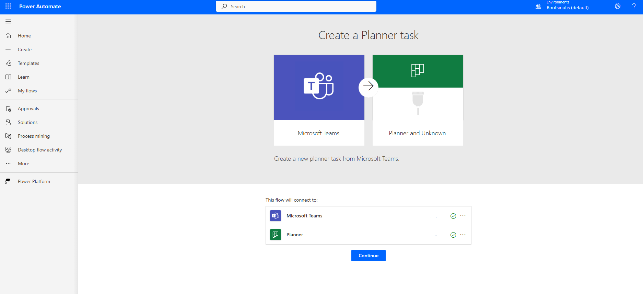
Task: Click the Desktop flow activity icon
Action: pos(8,150)
